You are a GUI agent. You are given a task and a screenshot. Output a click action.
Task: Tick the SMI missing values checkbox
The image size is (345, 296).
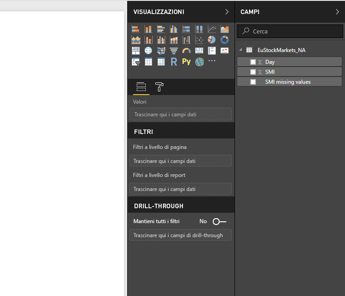(x=253, y=82)
